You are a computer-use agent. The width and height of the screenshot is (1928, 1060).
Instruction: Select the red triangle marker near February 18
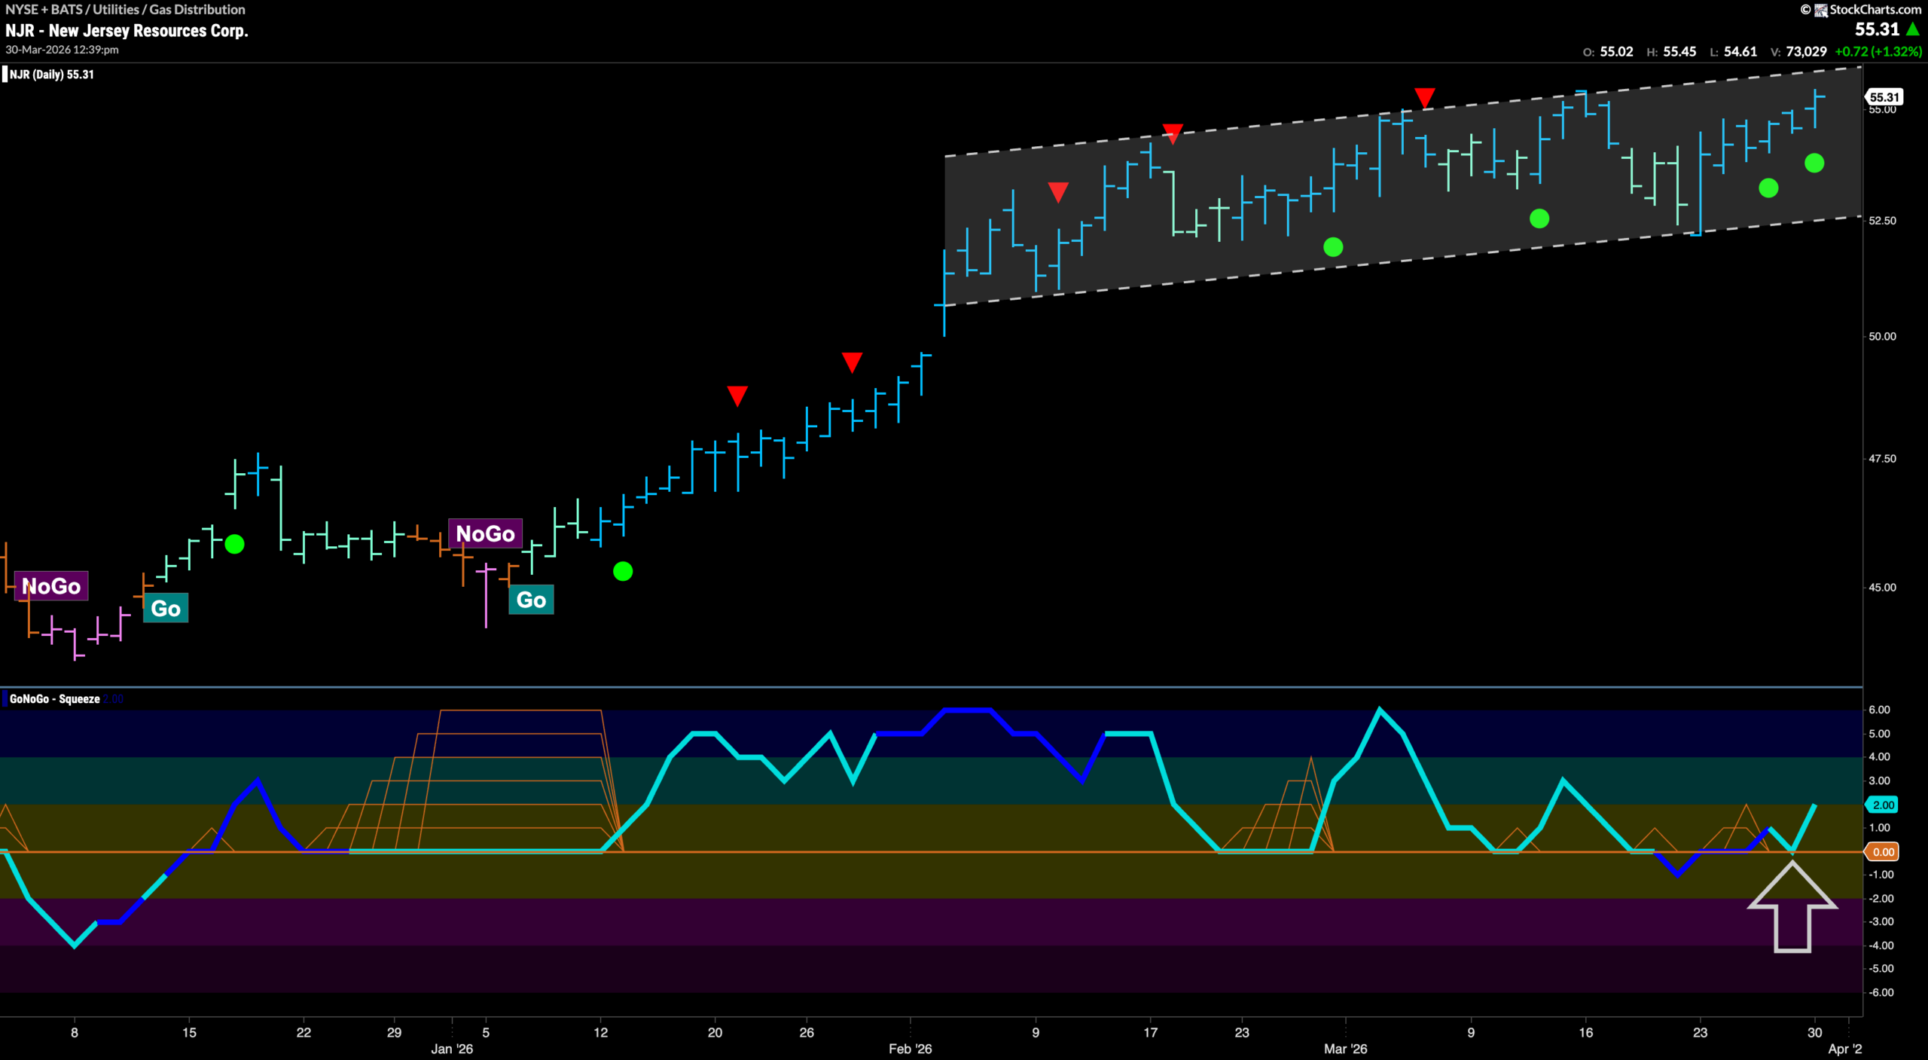(x=1173, y=133)
